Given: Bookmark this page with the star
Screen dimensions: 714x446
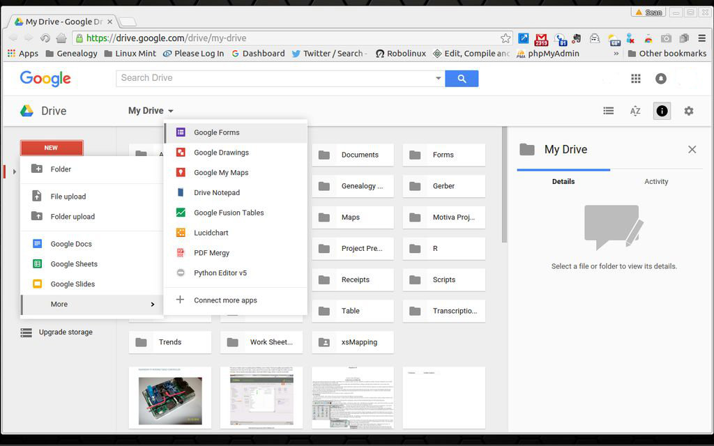Looking at the screenshot, I should pos(506,38).
